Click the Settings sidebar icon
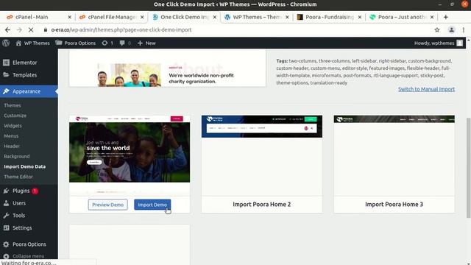The height and width of the screenshot is (265, 471). (6, 227)
